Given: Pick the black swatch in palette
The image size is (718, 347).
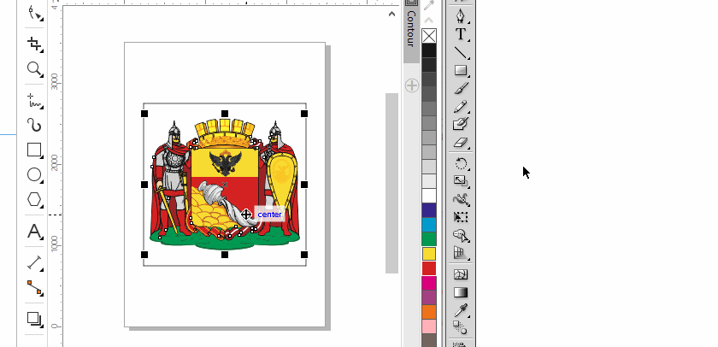Looking at the screenshot, I should click(429, 50).
